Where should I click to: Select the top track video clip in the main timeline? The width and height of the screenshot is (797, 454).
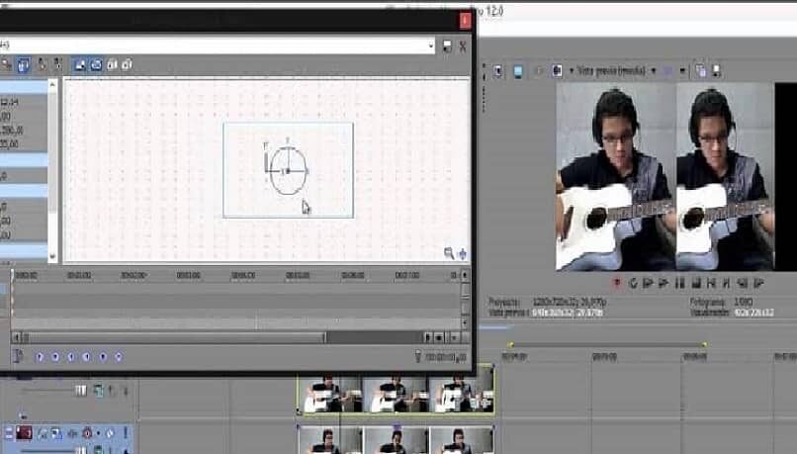396,393
